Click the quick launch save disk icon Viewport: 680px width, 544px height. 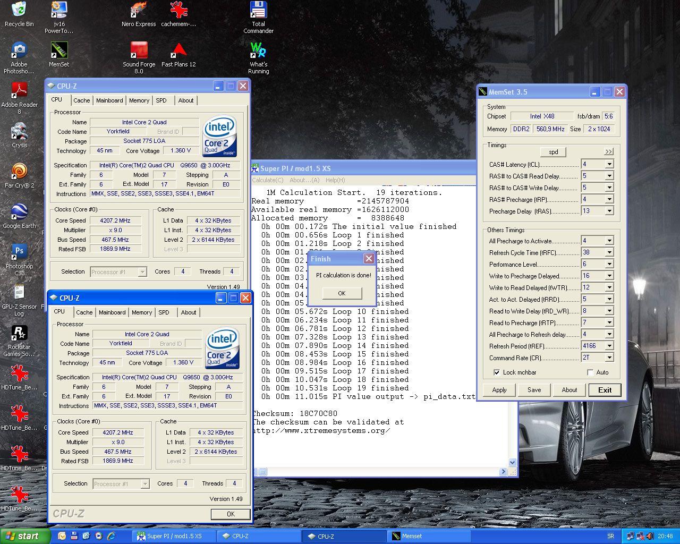[x=74, y=536]
